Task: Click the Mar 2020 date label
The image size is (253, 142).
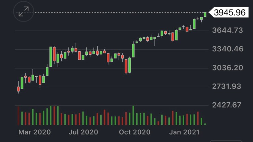Action: [x=35, y=132]
